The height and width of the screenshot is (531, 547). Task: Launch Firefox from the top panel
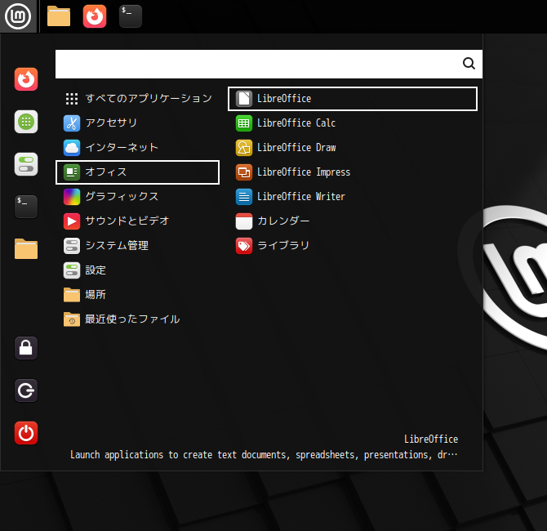(95, 16)
